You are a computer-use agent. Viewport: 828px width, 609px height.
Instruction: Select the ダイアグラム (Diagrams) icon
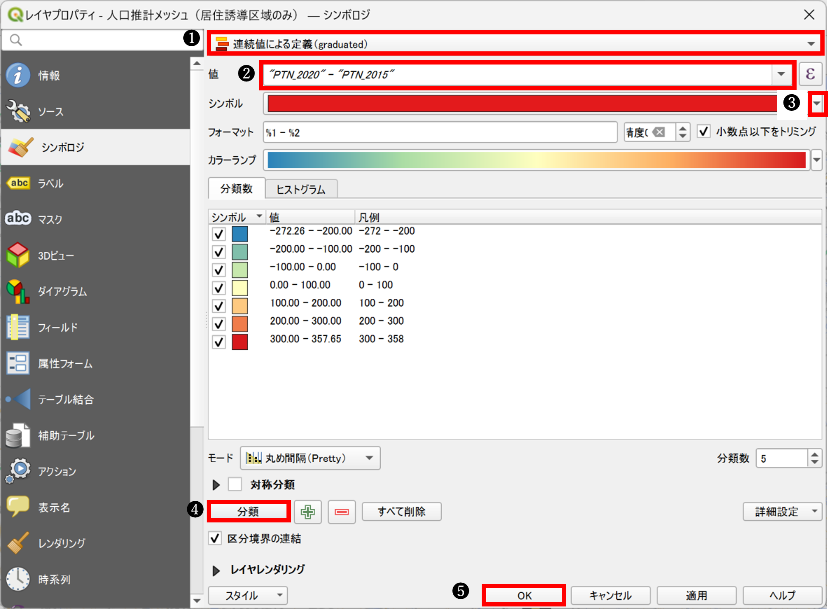[x=18, y=292]
